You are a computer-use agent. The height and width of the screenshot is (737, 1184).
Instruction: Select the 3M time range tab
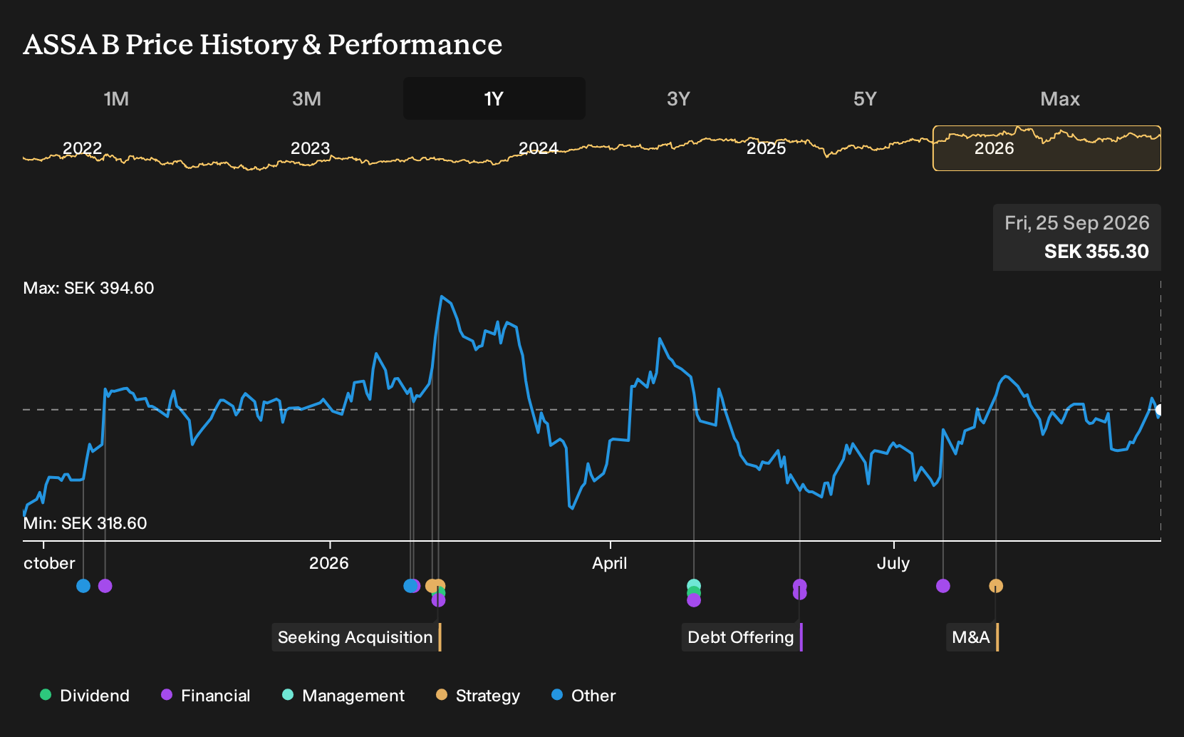click(306, 98)
